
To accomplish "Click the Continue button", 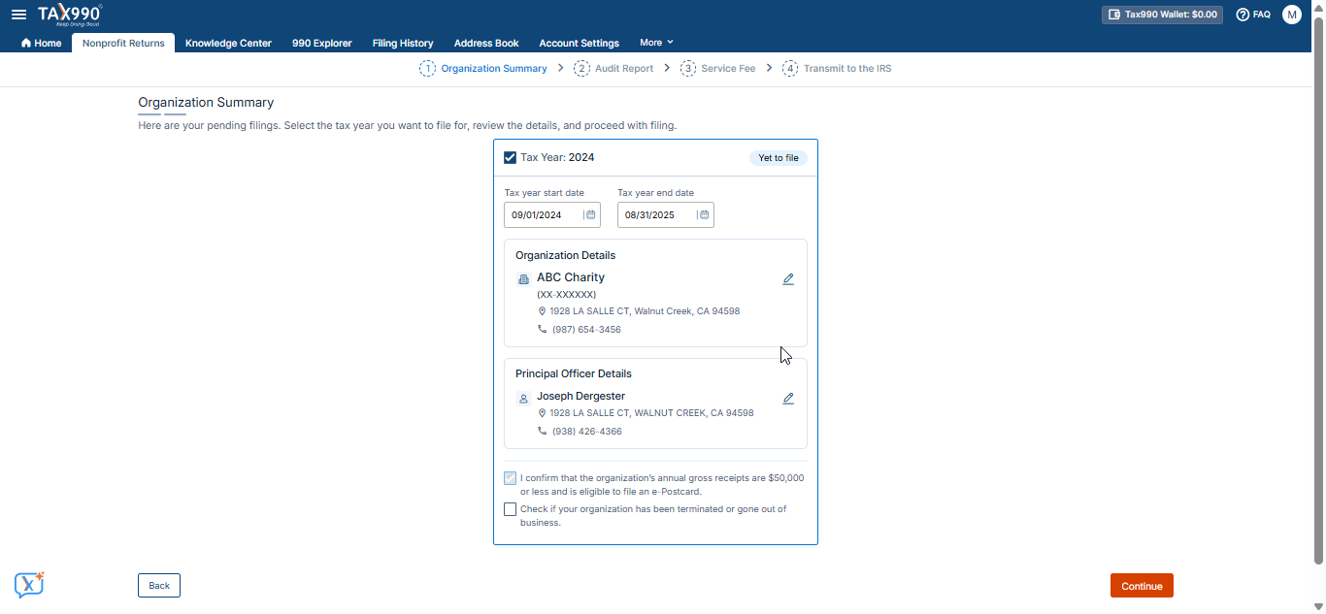I will tap(1142, 585).
